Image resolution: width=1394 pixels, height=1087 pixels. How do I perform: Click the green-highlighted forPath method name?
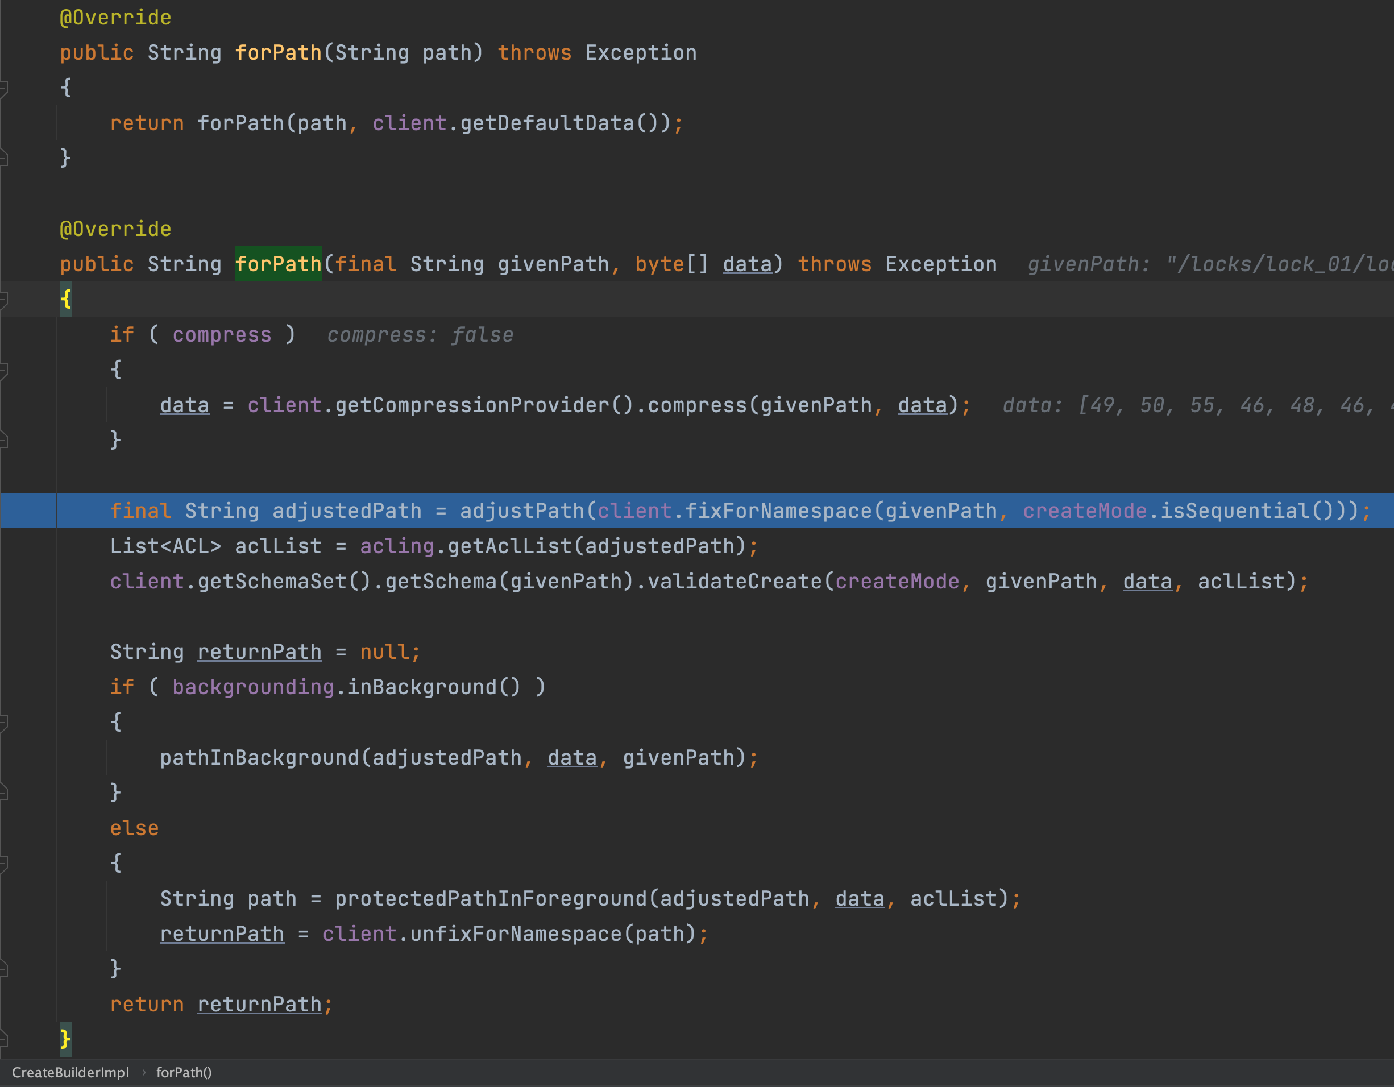(279, 264)
